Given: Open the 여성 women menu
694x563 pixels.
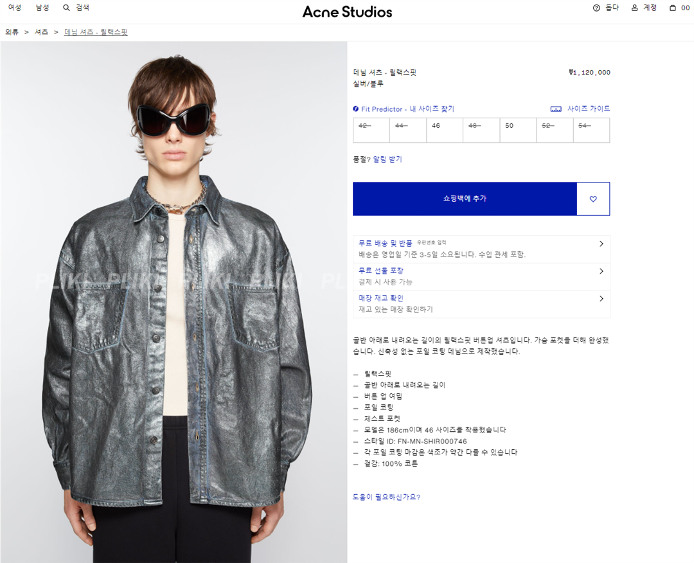Looking at the screenshot, I should [x=15, y=8].
